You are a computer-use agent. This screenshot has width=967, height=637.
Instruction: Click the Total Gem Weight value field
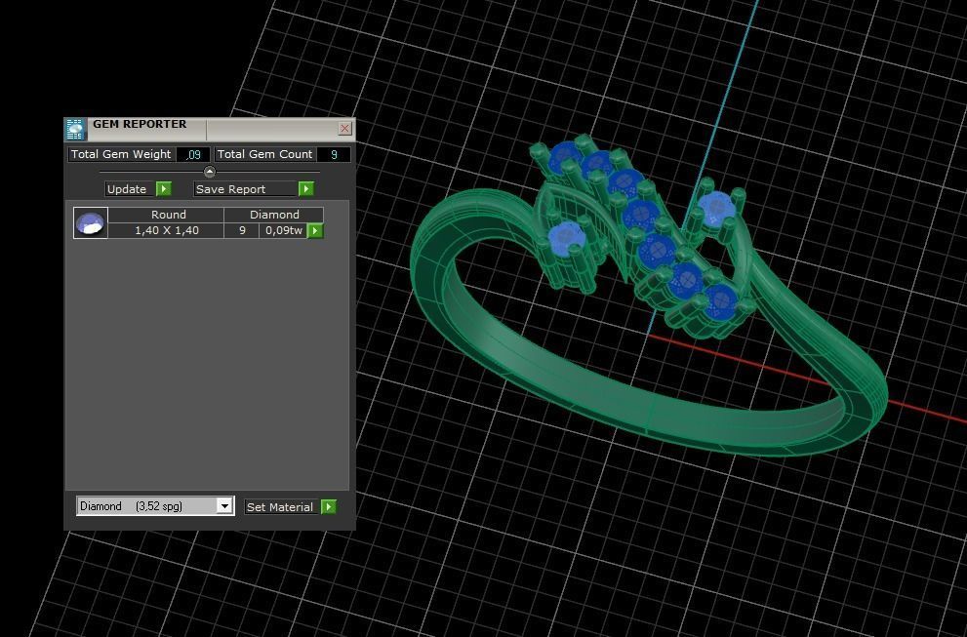pyautogui.click(x=193, y=154)
